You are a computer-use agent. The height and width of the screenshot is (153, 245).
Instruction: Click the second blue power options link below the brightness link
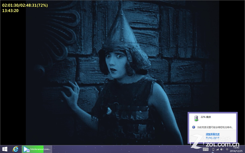point(212,138)
